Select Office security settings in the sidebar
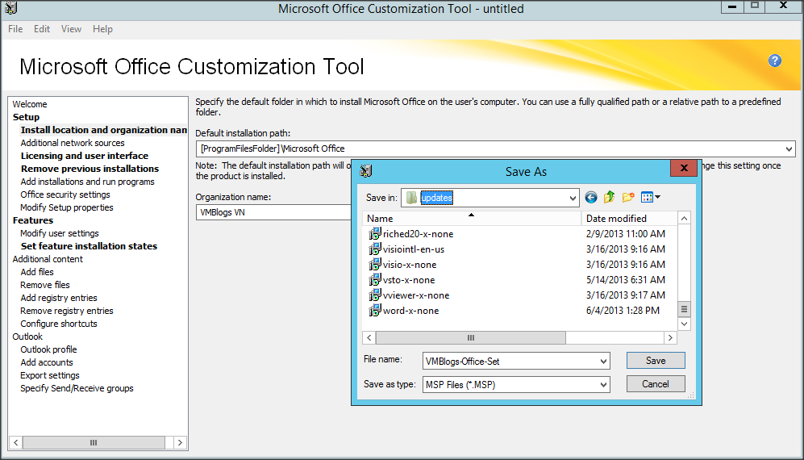The width and height of the screenshot is (804, 460). (x=65, y=194)
